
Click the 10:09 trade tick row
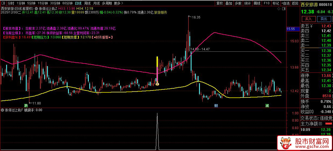click(x=317, y=129)
